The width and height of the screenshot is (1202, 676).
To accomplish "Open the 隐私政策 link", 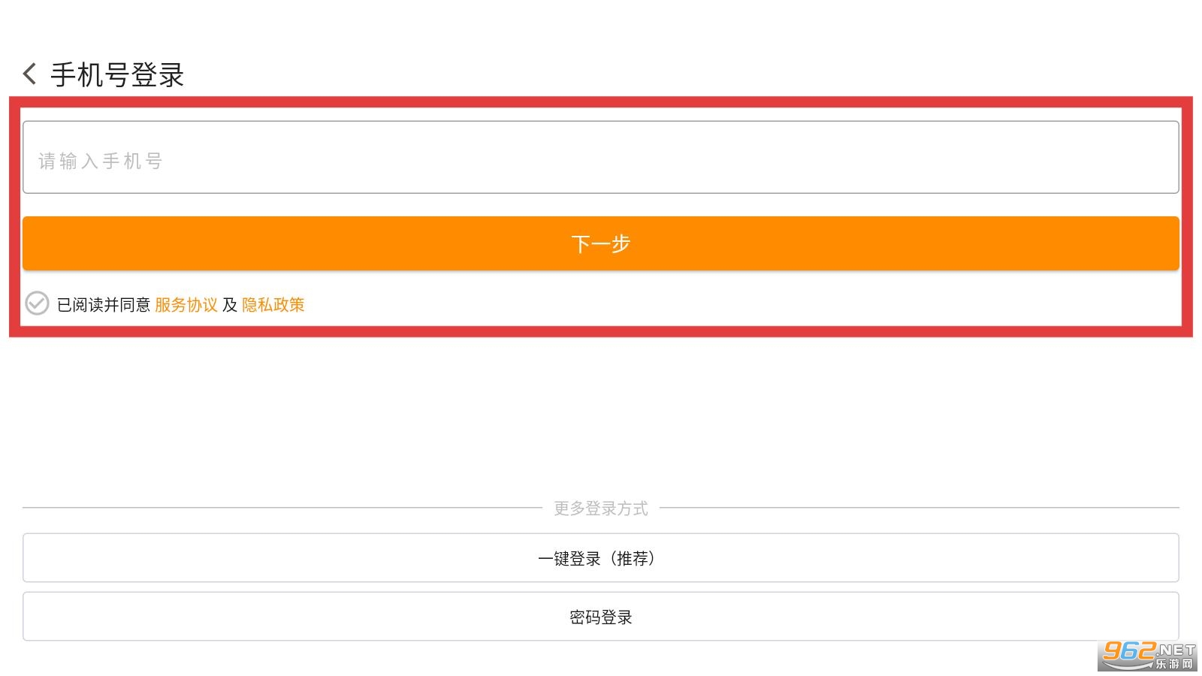I will 273,305.
